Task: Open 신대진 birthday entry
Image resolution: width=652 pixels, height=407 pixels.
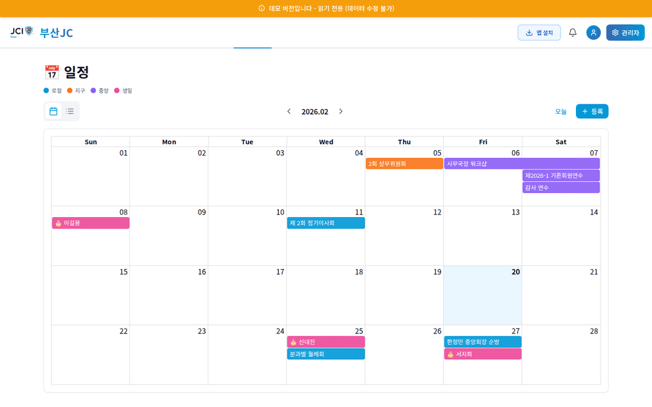Action: tap(325, 342)
